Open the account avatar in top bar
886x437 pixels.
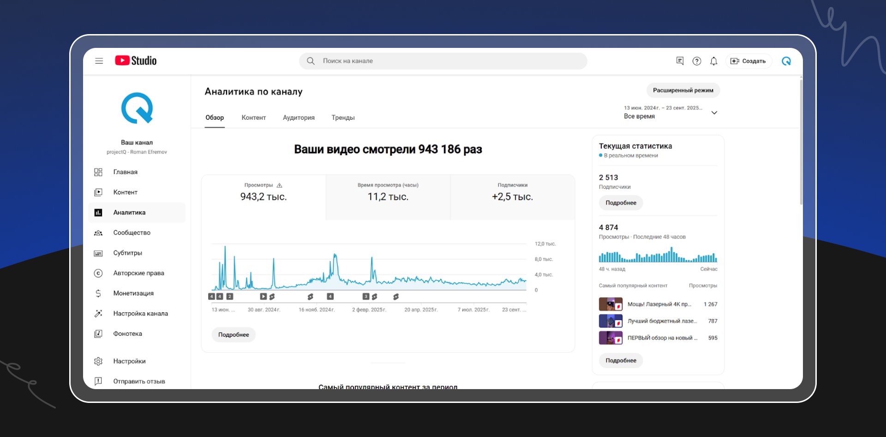pos(786,61)
